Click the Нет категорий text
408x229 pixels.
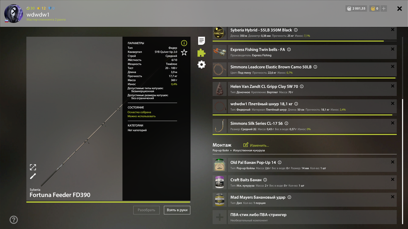137,130
